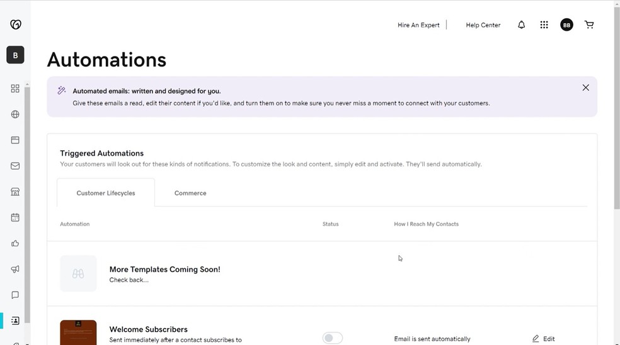Open the contacts card icon in sidebar
This screenshot has height=345, width=620.
[15, 320]
